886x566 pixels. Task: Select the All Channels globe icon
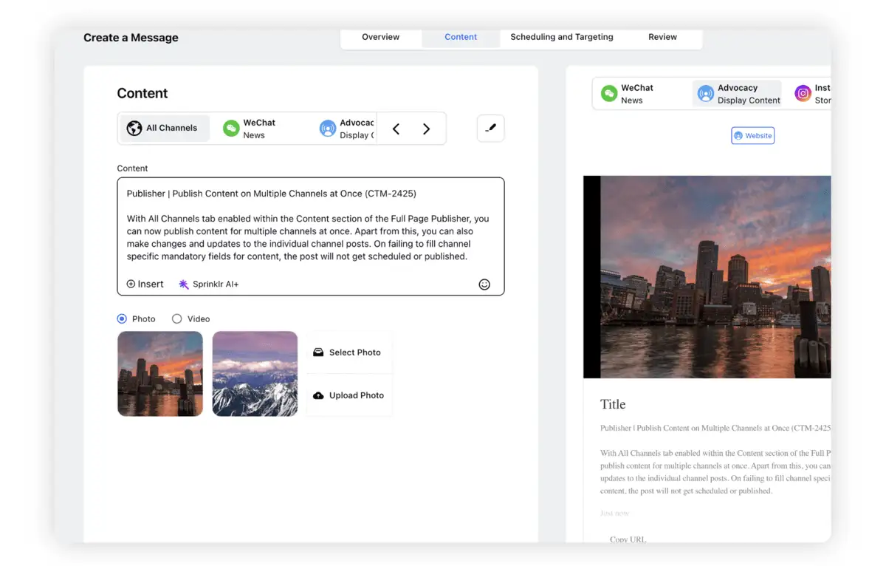(134, 128)
